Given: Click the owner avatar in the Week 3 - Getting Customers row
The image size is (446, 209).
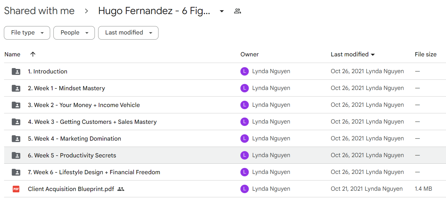Looking at the screenshot, I should (245, 122).
